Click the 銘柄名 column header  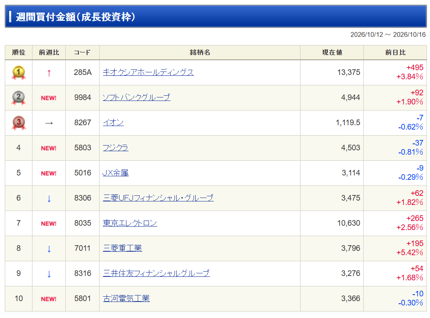[200, 52]
